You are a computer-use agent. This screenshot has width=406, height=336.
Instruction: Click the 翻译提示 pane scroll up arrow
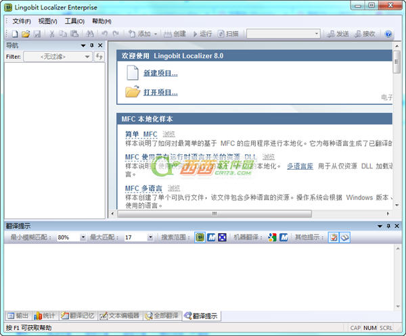point(398,249)
